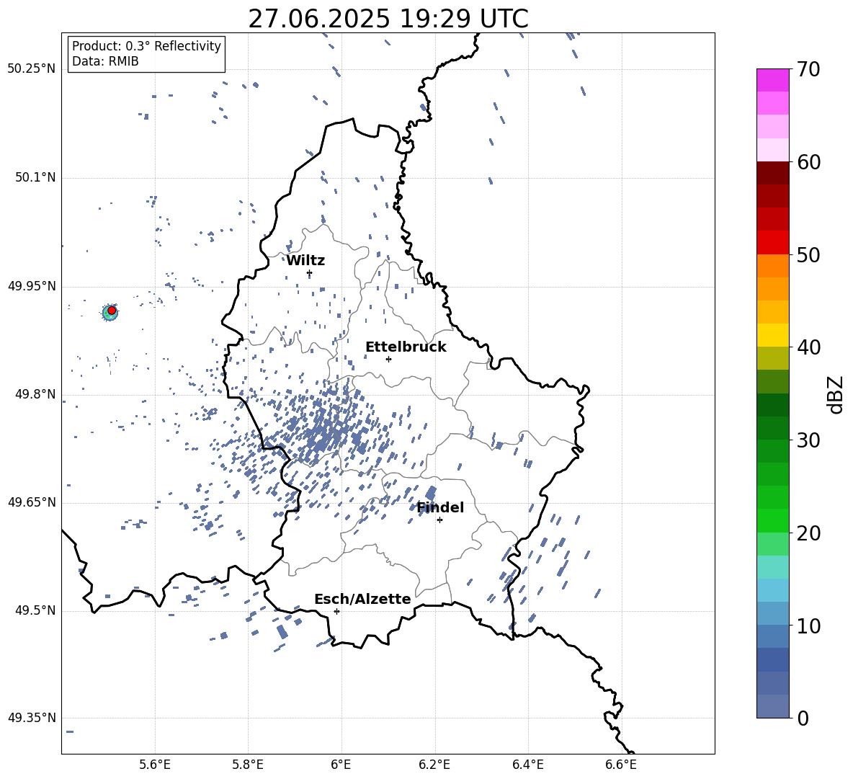Click the yellow swatch just above 40
The width and height of the screenshot is (853, 779).
coord(772,335)
